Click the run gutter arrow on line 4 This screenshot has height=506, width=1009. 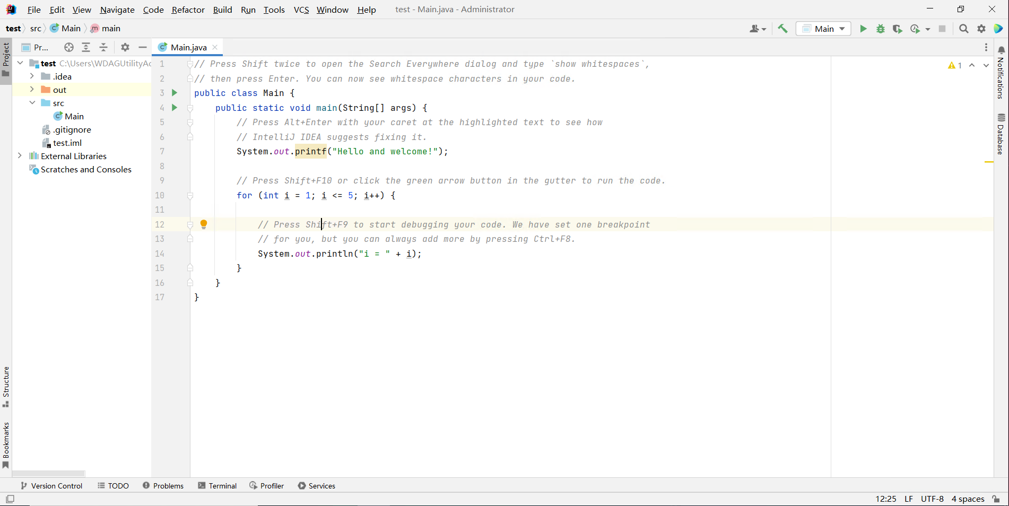(175, 108)
